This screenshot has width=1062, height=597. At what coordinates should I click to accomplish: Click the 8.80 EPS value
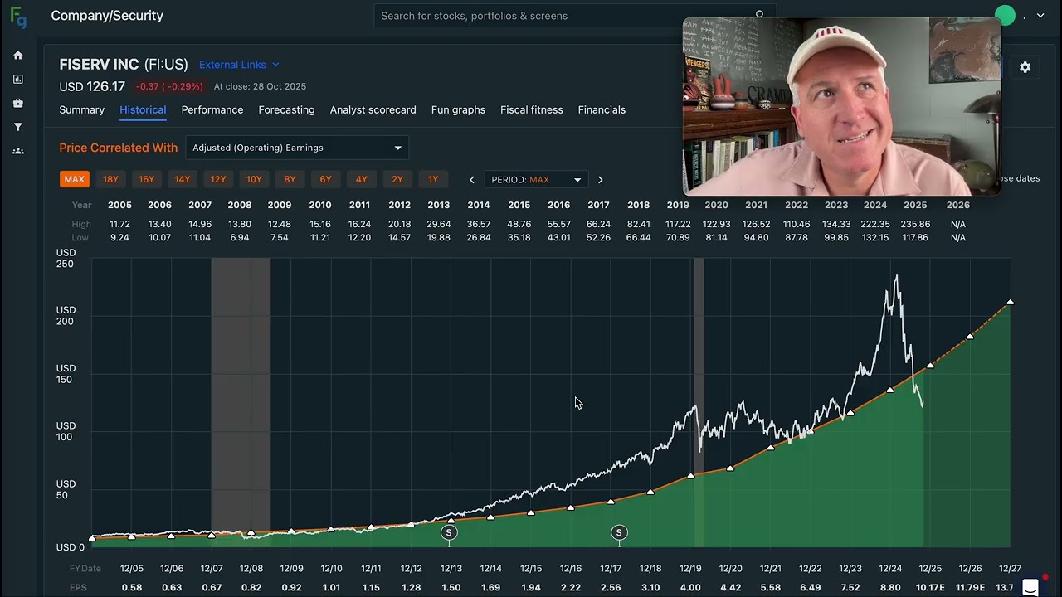890,588
